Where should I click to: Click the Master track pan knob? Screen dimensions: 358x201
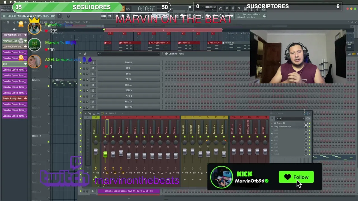click(x=96, y=142)
